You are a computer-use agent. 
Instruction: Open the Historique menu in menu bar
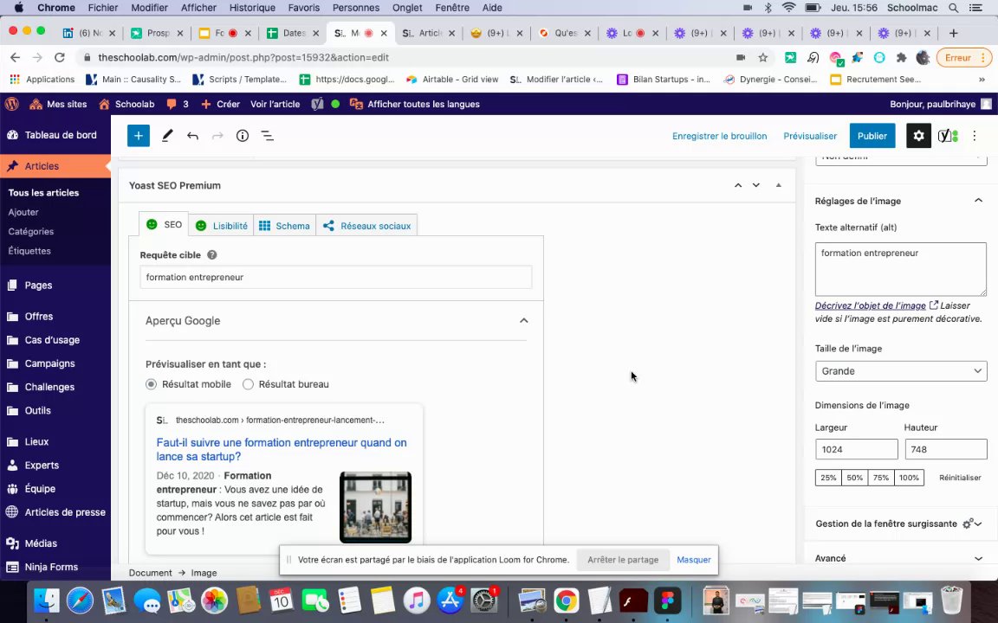click(x=252, y=8)
